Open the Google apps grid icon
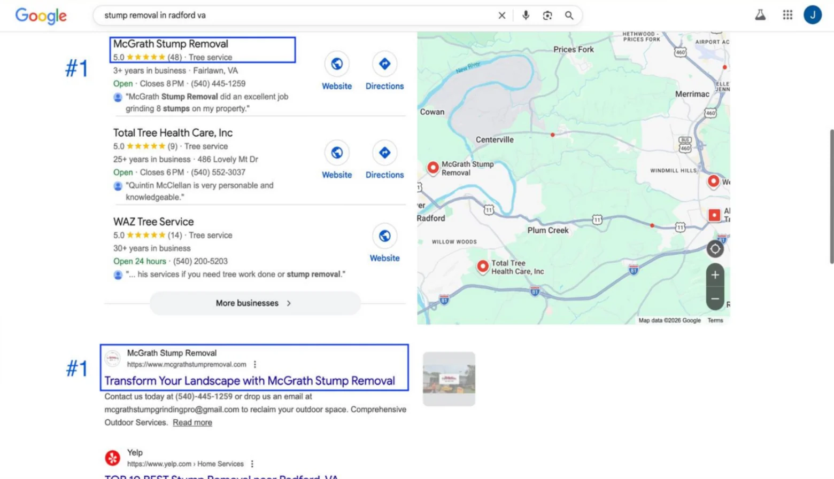This screenshot has height=479, width=834. 787,15
